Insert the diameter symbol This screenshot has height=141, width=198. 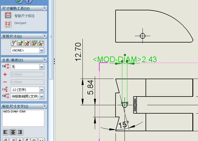click(5, 140)
